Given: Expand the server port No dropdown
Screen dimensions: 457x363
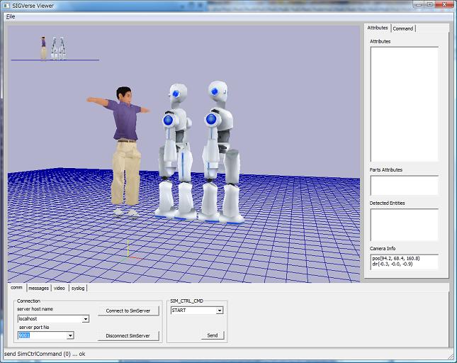Looking at the screenshot, I should [70, 335].
